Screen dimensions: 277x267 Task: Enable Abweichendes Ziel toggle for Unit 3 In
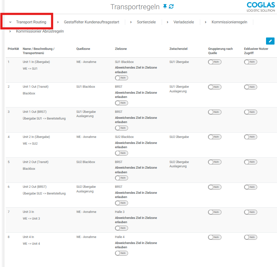(121, 228)
